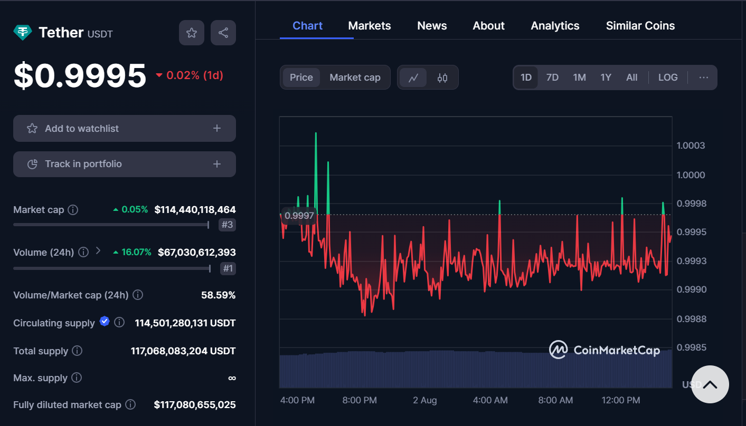Click the verified supply badge
Image resolution: width=746 pixels, height=426 pixels.
point(105,321)
